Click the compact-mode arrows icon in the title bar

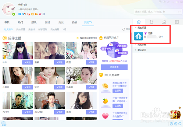(169, 2)
